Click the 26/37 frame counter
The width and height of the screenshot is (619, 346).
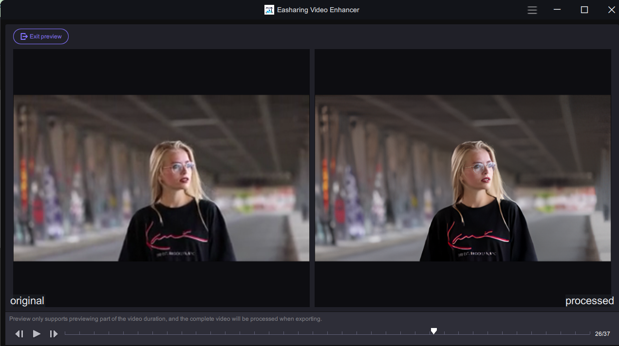[602, 334]
